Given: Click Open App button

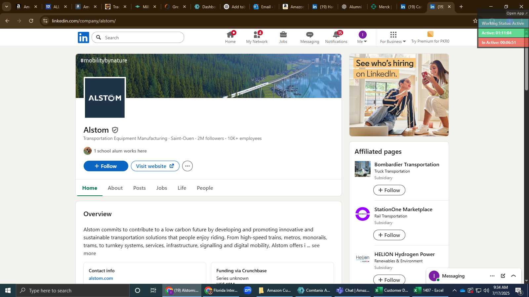Looking at the screenshot, I should [517, 13].
